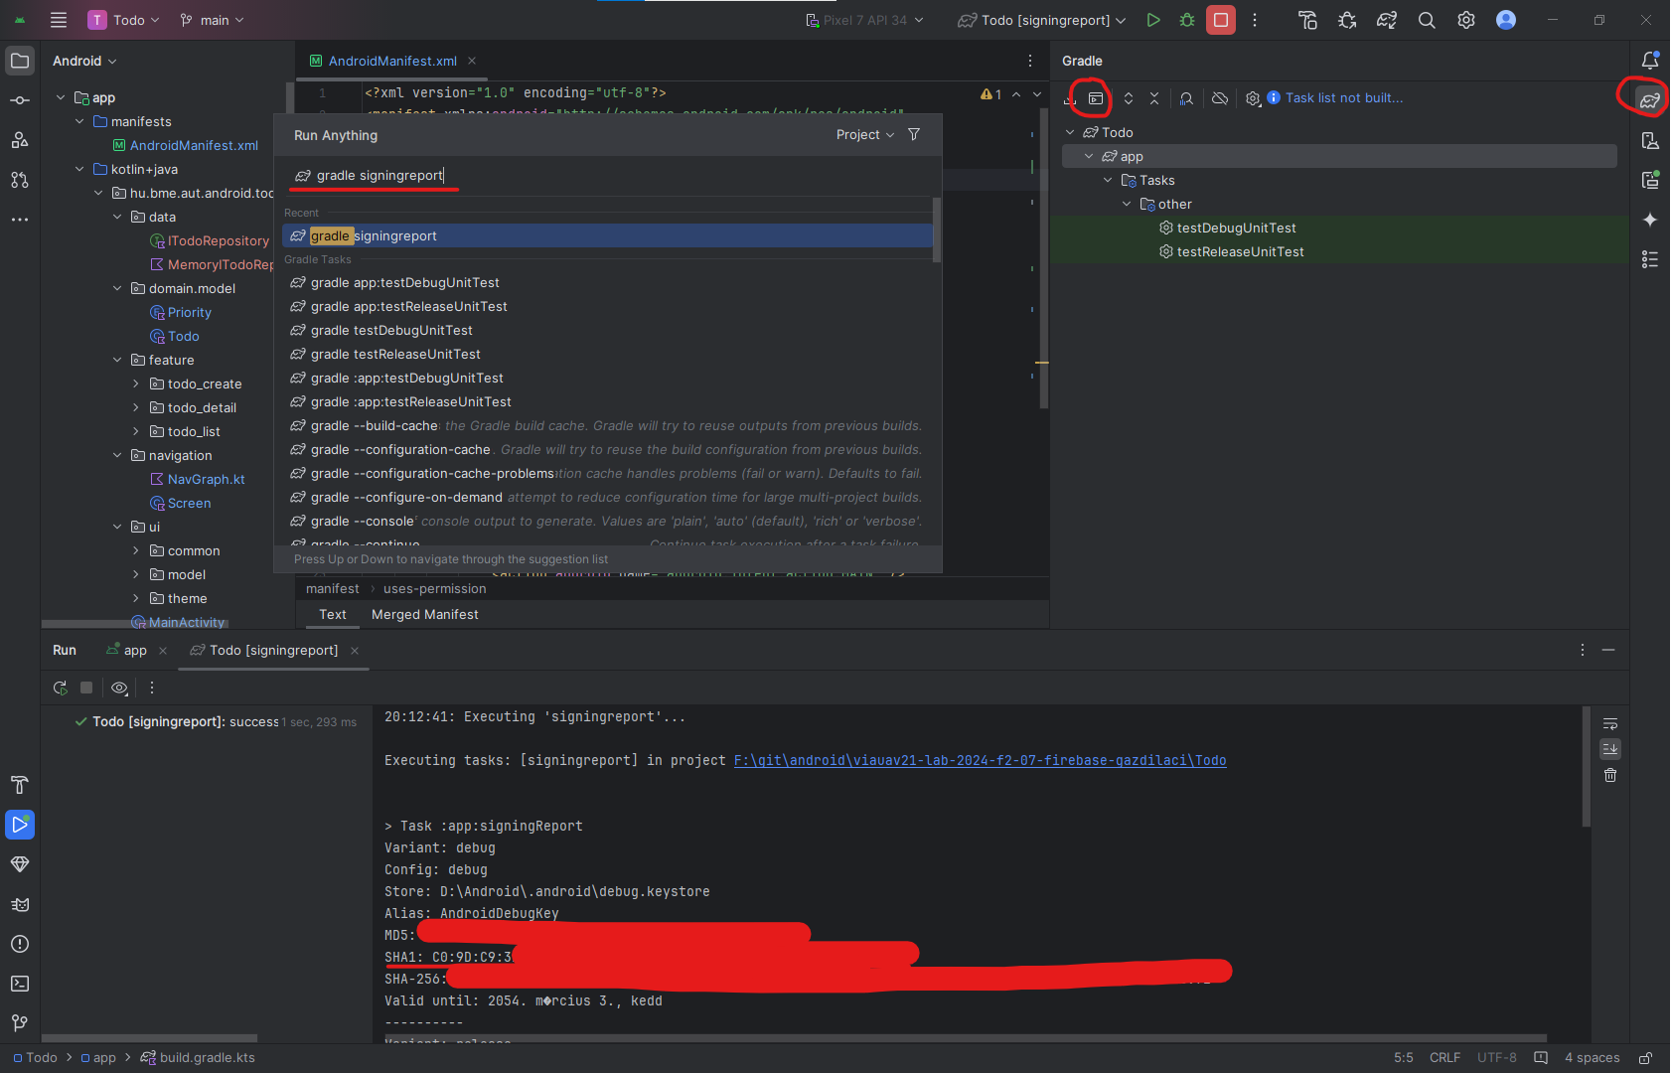Click Analyze Dependencies icon in Gradle toolbar
This screenshot has height=1073, width=1671.
pos(1186,98)
